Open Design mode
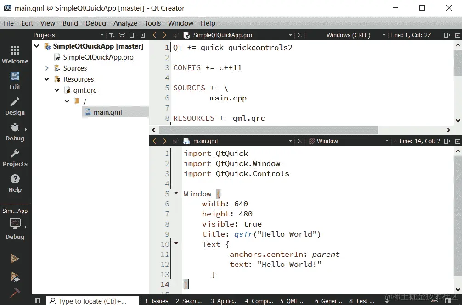This screenshot has width=462, height=305. tap(15, 106)
